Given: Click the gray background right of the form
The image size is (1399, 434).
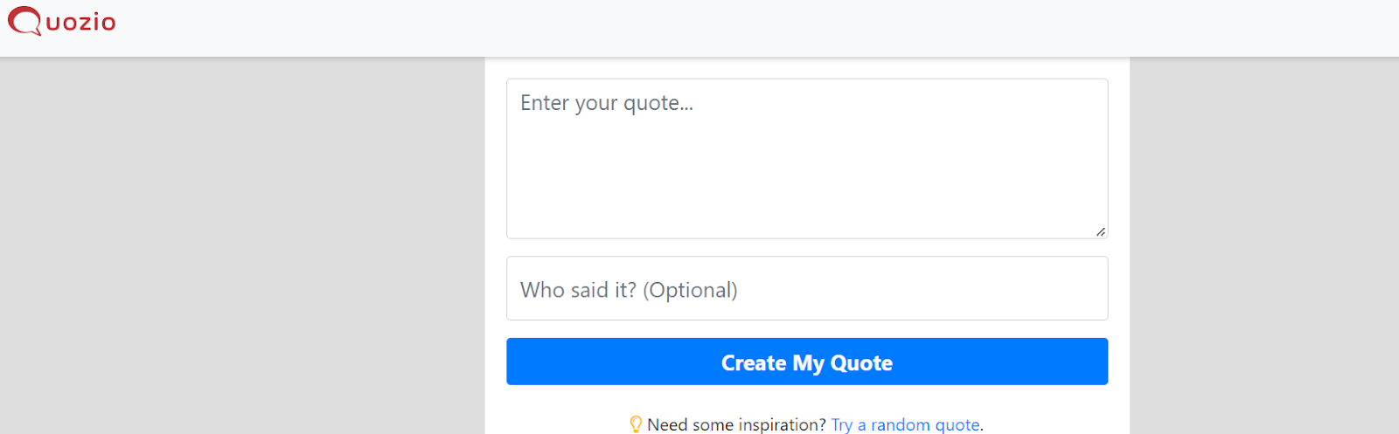Looking at the screenshot, I should click(1264, 245).
